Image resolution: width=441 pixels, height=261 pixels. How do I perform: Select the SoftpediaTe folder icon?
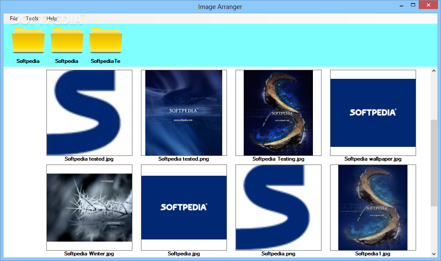click(x=105, y=40)
